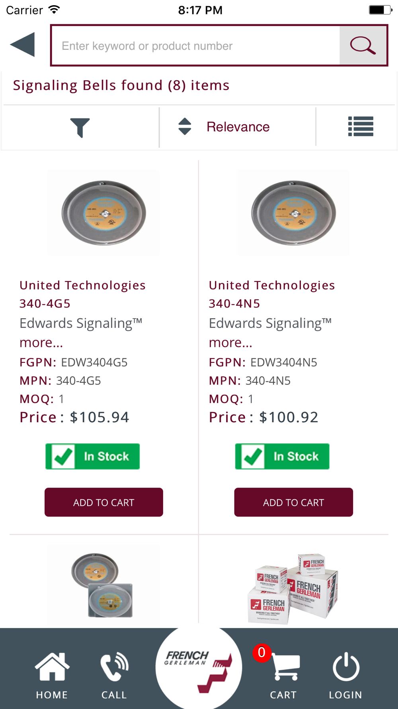Image resolution: width=398 pixels, height=709 pixels.
Task: Expand "more..." for 340-4N5 description
Action: point(231,343)
